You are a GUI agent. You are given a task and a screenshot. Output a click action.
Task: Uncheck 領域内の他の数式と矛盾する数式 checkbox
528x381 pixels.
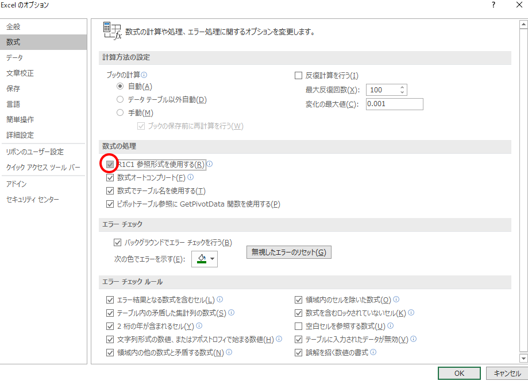pos(110,352)
